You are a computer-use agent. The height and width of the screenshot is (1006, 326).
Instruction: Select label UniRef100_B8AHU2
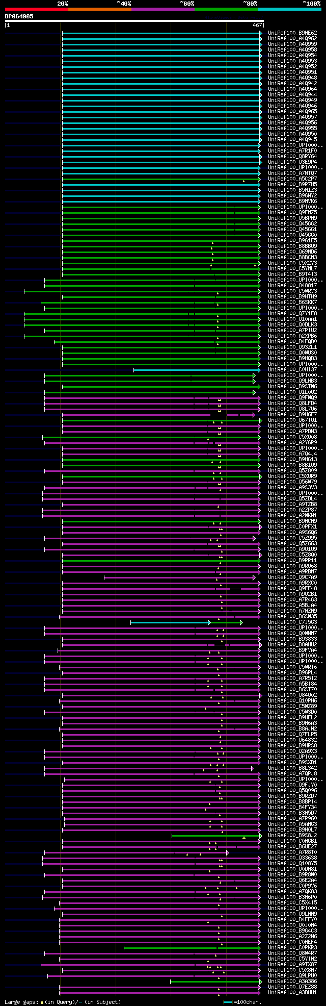click(x=292, y=644)
